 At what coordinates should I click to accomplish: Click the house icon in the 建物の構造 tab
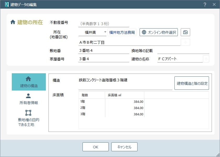pyautogui.click(x=28, y=79)
